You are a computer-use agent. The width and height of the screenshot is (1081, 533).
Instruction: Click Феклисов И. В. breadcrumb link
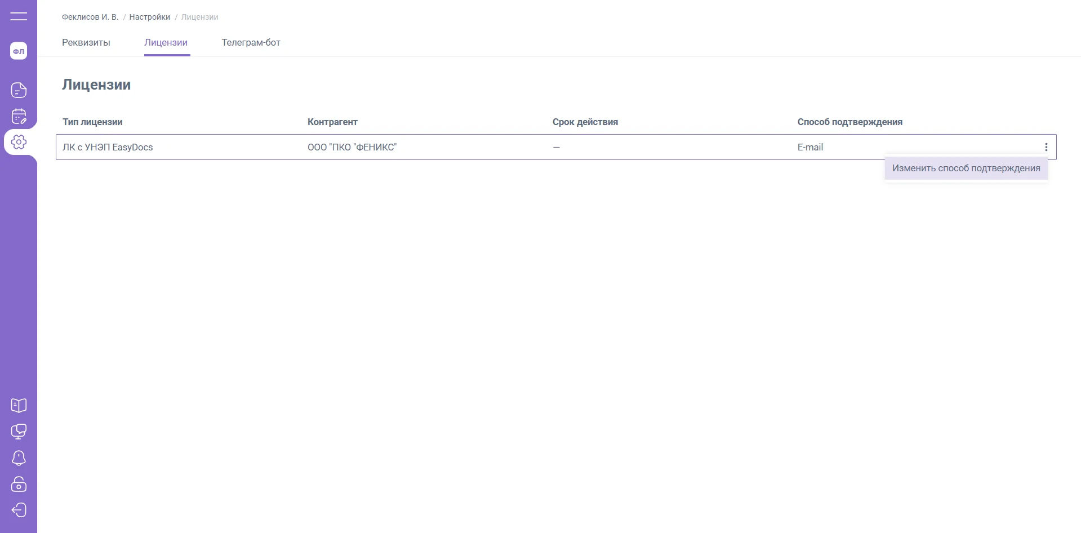[90, 17]
